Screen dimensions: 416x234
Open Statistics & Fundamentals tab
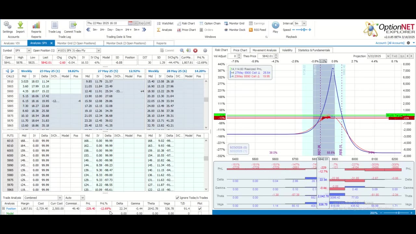314,50
